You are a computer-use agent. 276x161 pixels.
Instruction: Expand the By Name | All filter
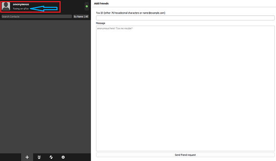click(x=81, y=17)
